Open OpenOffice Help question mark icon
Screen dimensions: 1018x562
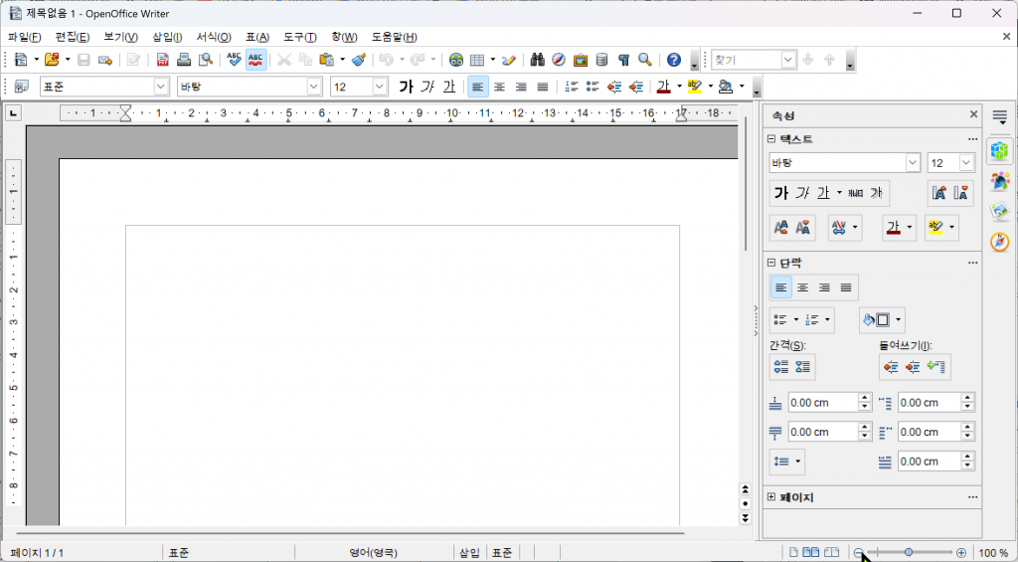(674, 60)
